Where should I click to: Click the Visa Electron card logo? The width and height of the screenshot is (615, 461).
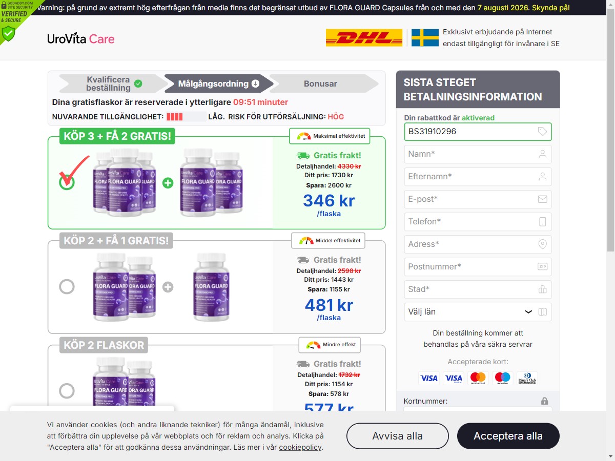tap(454, 379)
